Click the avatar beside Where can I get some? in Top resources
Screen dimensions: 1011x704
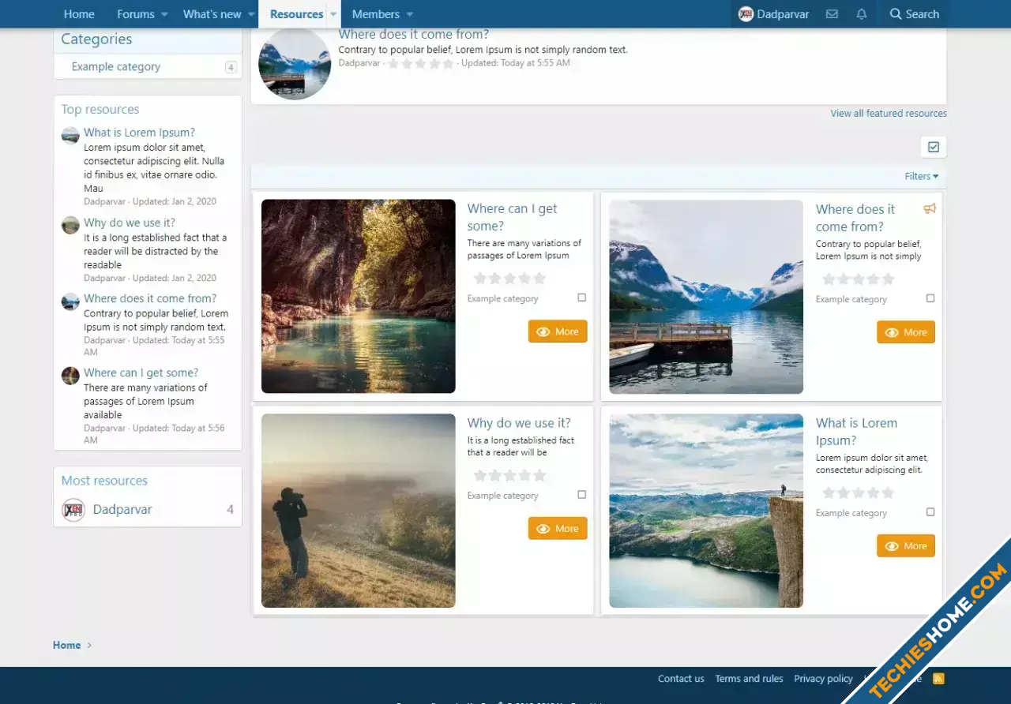coord(70,375)
